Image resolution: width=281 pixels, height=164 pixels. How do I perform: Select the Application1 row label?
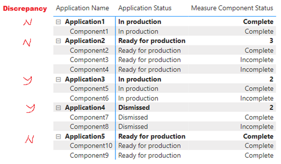(x=85, y=22)
